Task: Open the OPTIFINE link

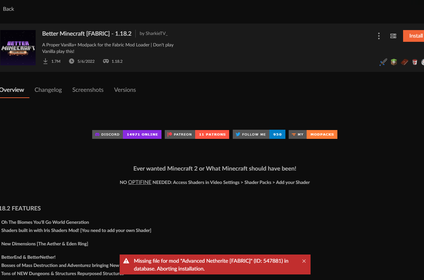Action: (140, 182)
